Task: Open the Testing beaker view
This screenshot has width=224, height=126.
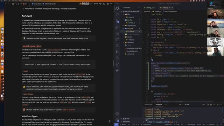Action: point(117,45)
